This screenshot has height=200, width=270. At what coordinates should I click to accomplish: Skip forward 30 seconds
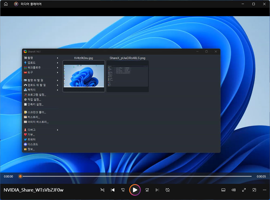(x=147, y=190)
